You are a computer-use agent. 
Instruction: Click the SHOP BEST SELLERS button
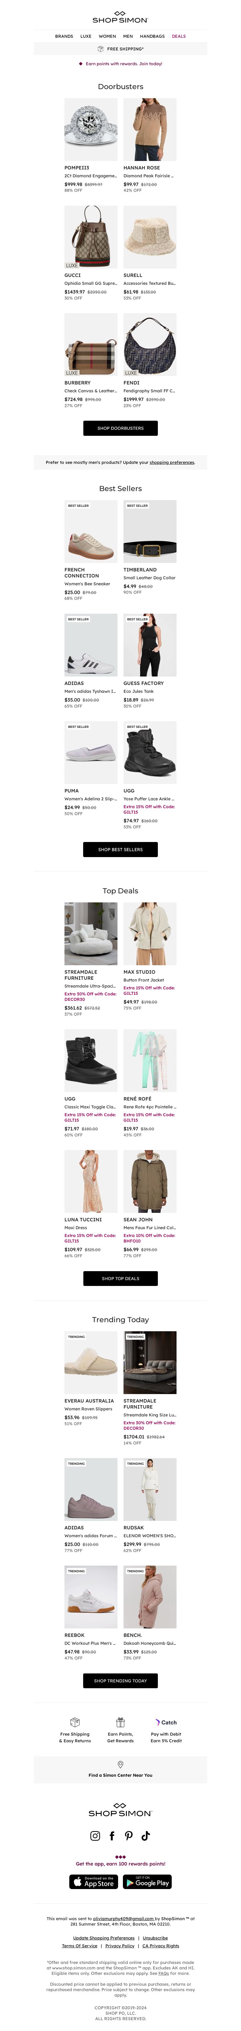pyautogui.click(x=120, y=849)
